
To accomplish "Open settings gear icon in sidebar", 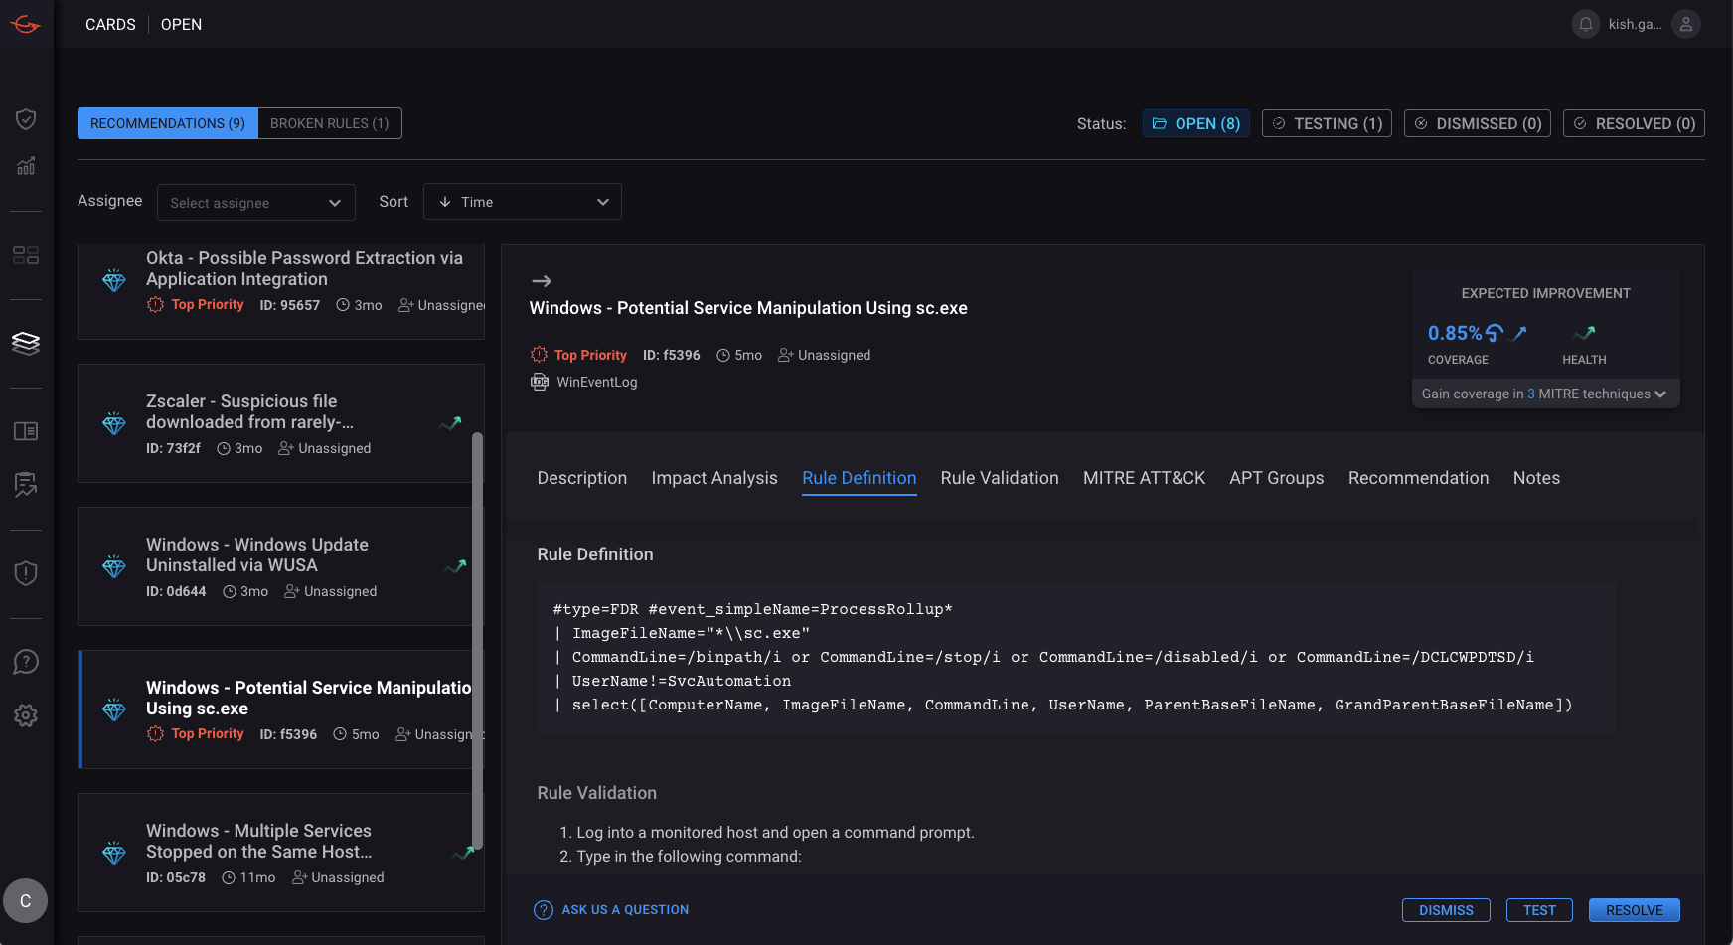I will (x=26, y=715).
